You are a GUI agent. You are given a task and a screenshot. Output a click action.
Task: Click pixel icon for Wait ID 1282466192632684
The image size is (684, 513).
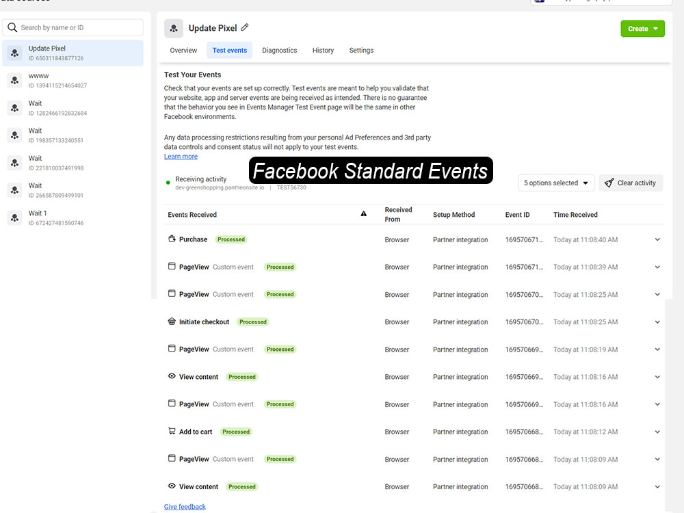click(15, 108)
